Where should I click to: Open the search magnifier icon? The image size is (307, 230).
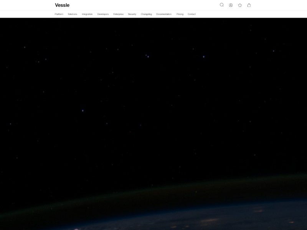[x=222, y=5]
